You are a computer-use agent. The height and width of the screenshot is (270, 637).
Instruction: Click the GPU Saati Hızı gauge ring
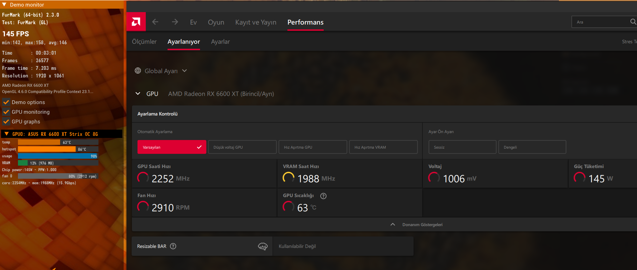(x=143, y=178)
